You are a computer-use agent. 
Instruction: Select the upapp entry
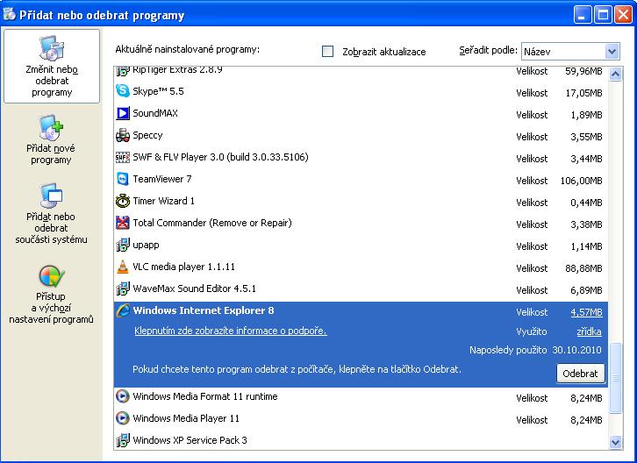click(x=361, y=245)
